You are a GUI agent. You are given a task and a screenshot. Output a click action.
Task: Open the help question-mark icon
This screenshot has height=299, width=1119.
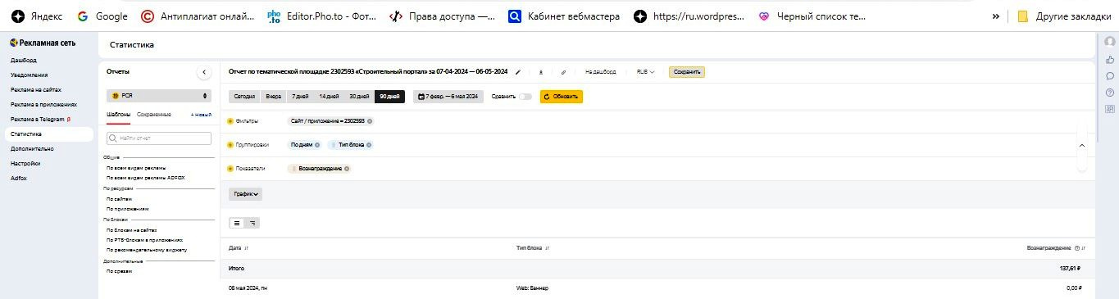click(1110, 92)
